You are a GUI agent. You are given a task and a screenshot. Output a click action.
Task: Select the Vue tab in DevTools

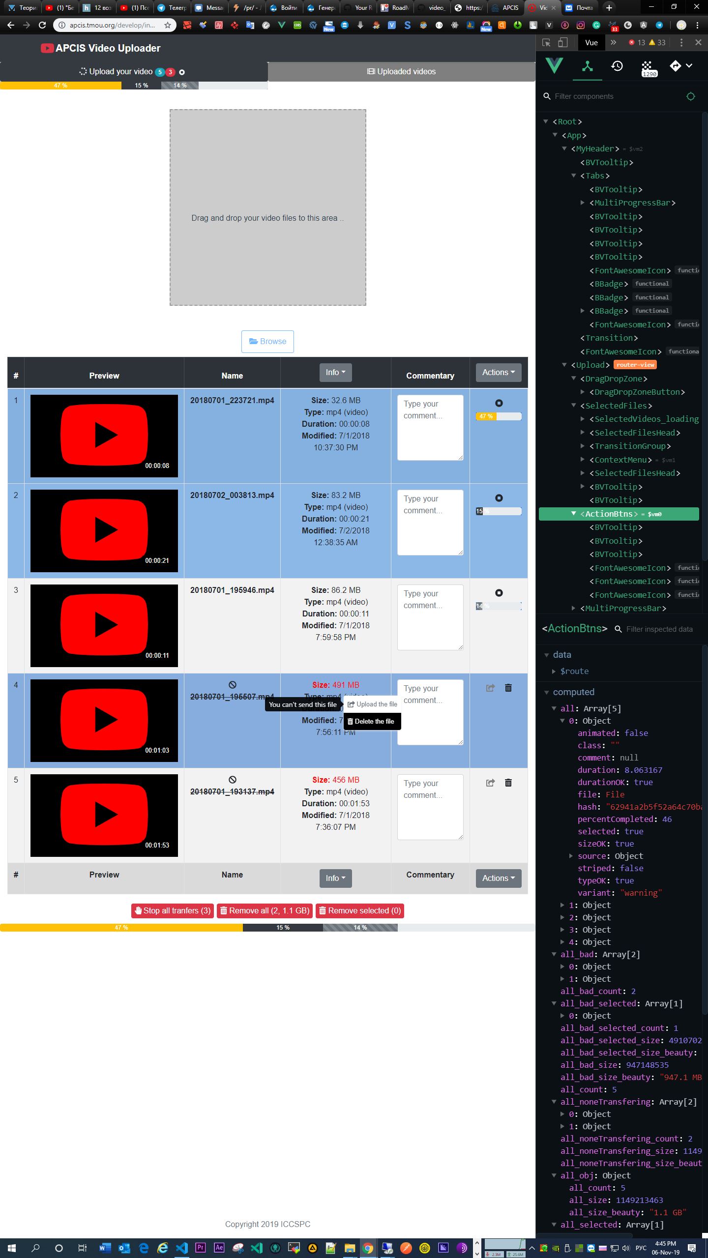pyautogui.click(x=591, y=43)
